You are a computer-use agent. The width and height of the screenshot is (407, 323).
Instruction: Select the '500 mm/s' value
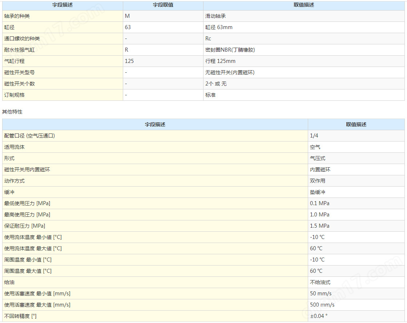pos(356,305)
